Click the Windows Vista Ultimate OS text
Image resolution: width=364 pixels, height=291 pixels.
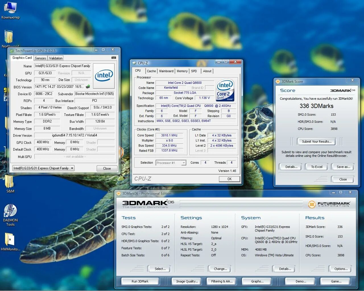(x=274, y=255)
